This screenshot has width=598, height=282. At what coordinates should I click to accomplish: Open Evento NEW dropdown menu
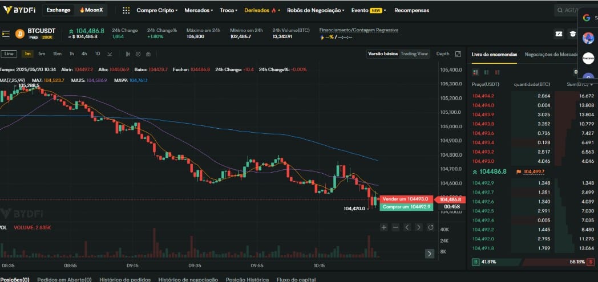369,10
